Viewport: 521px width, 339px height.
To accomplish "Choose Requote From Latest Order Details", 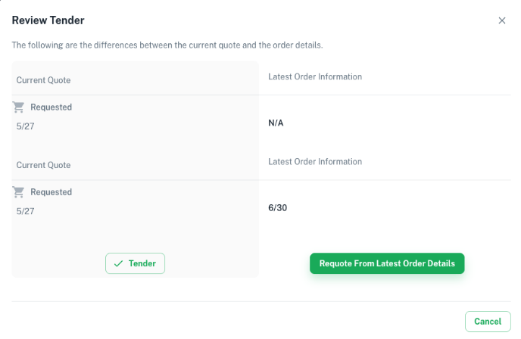I will 387,263.
